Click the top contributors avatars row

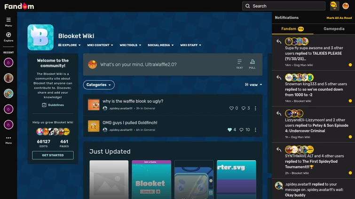point(53,131)
